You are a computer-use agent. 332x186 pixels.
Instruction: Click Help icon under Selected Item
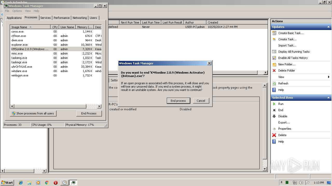click(x=274, y=142)
